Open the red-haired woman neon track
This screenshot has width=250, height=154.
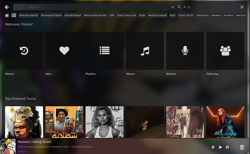tap(225, 122)
